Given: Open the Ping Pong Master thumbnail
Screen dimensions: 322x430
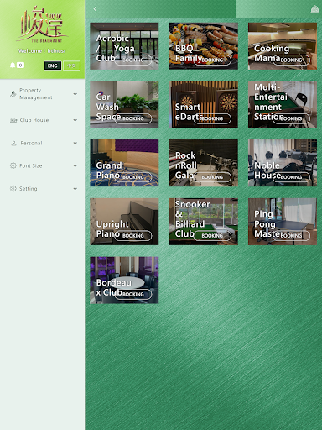Looking at the screenshot, I should point(283,222).
